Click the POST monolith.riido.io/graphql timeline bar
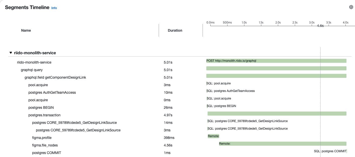Screen dimensions: 355x157 pyautogui.click(x=276, y=61)
